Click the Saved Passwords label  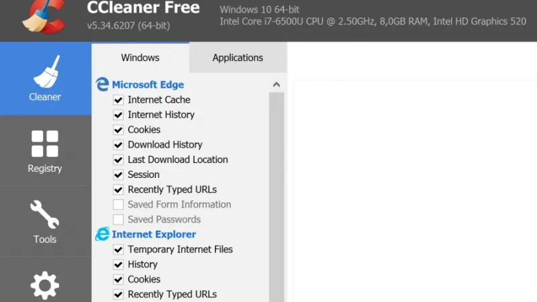(x=164, y=219)
